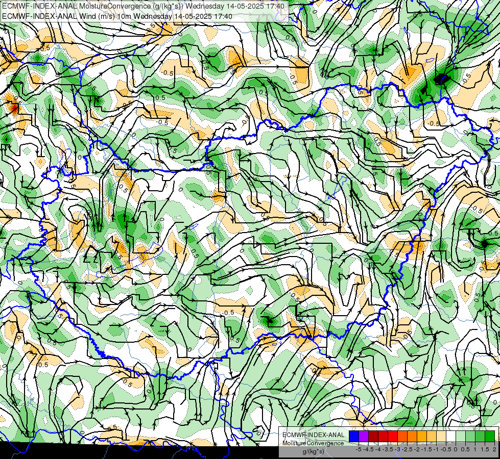Click the Wind (m/s) 10m title line

pos(117,16)
